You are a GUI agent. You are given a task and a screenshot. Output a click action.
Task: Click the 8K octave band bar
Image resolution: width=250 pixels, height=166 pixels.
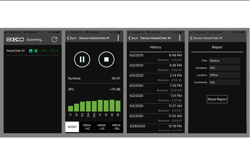(118, 106)
